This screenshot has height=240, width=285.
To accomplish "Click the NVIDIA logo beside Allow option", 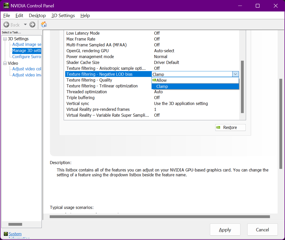I will point(154,80).
